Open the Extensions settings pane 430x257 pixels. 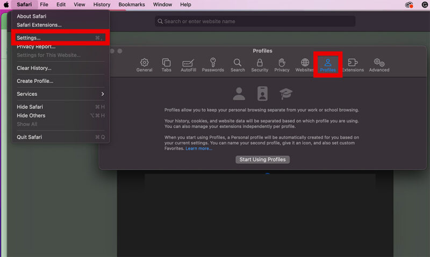tap(353, 65)
